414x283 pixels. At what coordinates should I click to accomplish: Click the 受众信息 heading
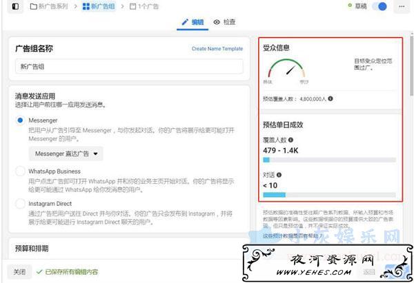276,48
